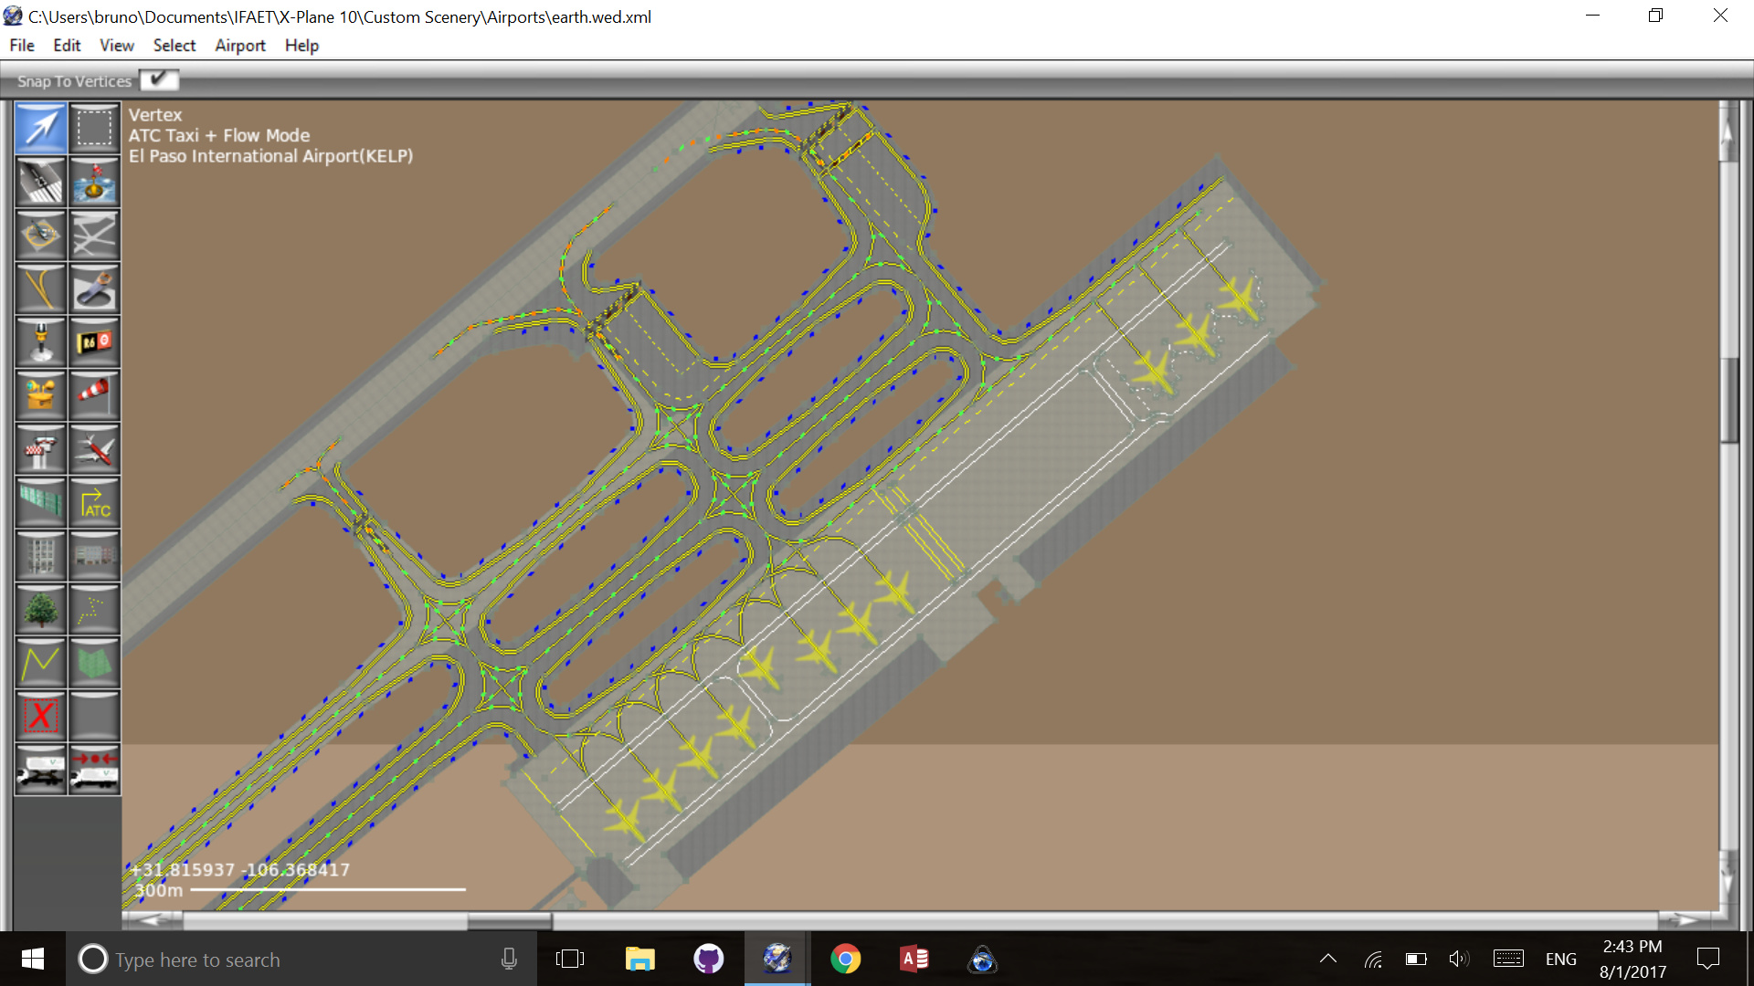This screenshot has height=986, width=1754.
Task: Toggle Snap To Vertices checkbox
Action: click(159, 80)
